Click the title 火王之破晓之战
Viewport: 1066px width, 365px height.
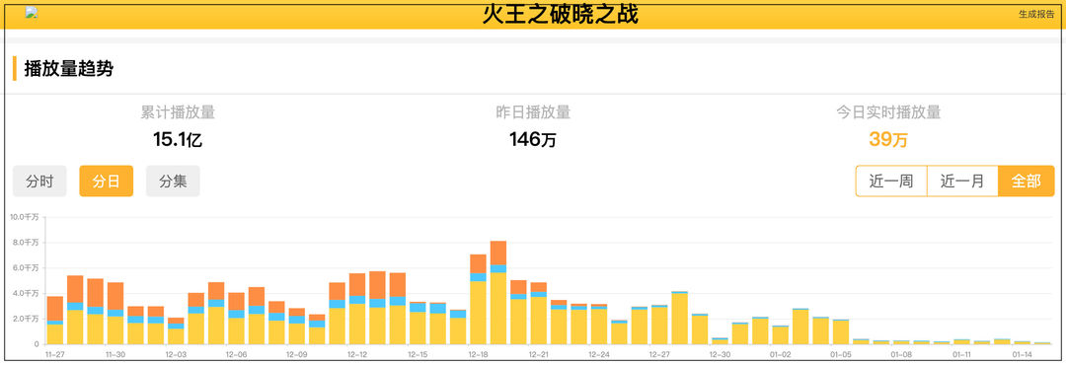point(561,14)
